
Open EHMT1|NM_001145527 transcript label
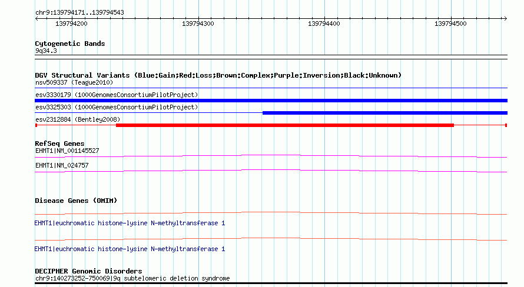[x=67, y=151]
